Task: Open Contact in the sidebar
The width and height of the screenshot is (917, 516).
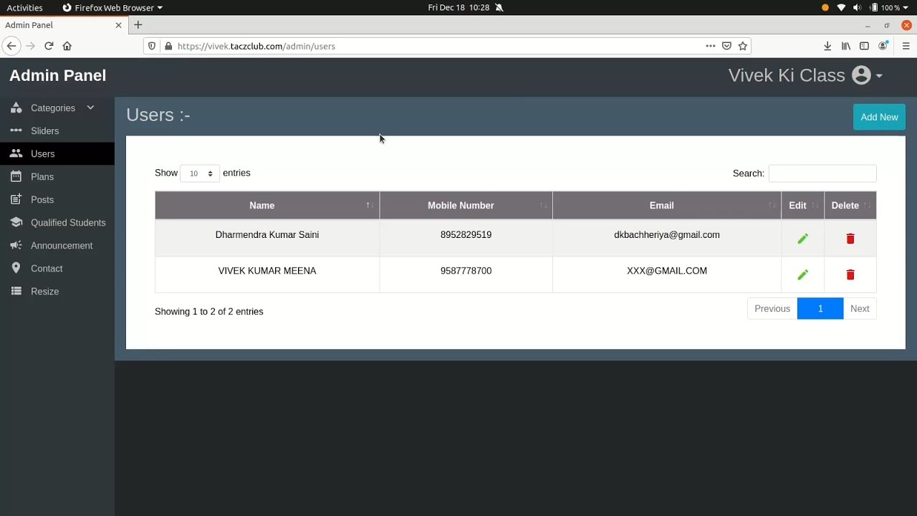Action: click(57, 269)
